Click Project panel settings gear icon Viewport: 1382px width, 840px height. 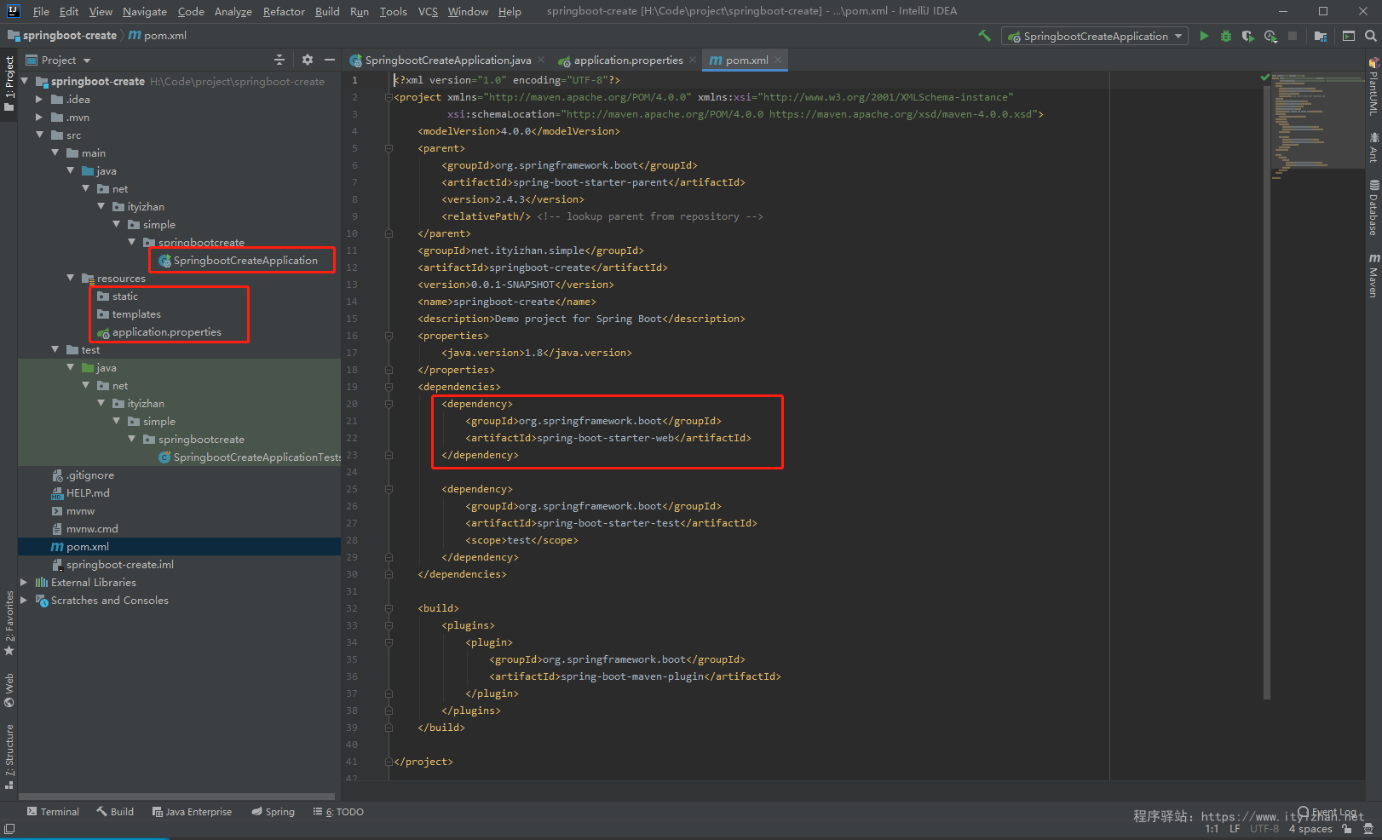pyautogui.click(x=308, y=60)
